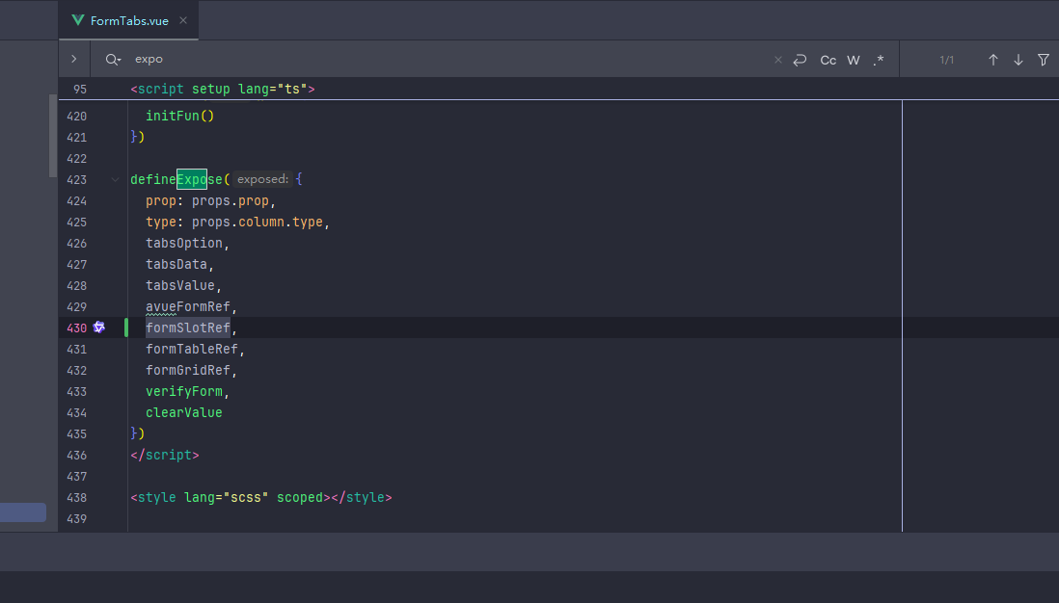The width and height of the screenshot is (1059, 603).
Task: Close the FormTabs.vue tab
Action: pos(183,20)
